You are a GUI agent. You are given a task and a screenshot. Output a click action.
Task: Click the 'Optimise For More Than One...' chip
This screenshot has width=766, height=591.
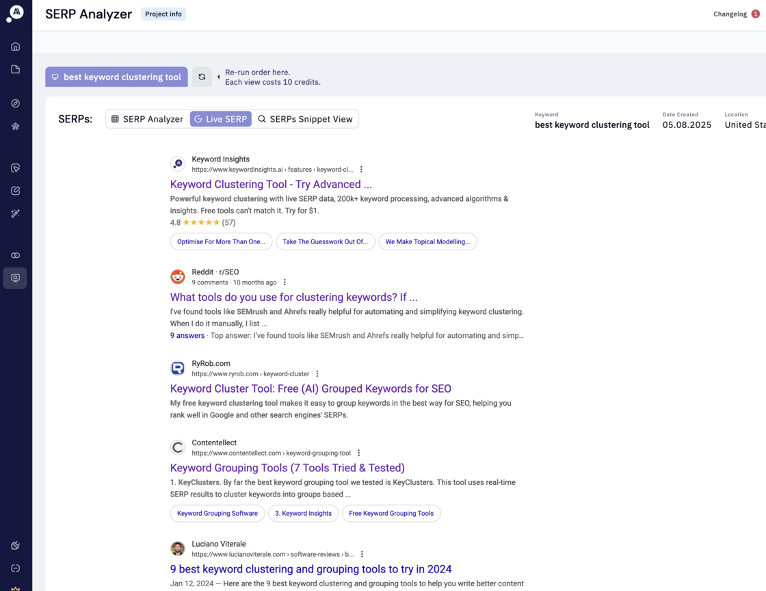pyautogui.click(x=222, y=241)
